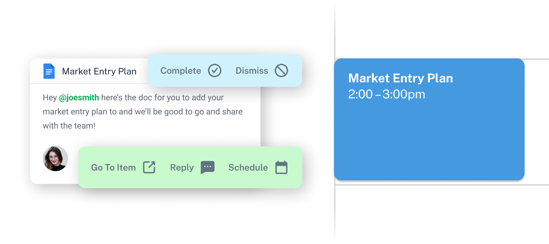Click the 2:00 – 3:00pm time label
The width and height of the screenshot is (549, 244).
(x=387, y=94)
